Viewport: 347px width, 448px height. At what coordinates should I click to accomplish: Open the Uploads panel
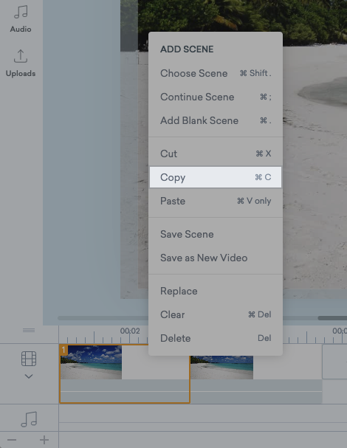click(x=21, y=63)
